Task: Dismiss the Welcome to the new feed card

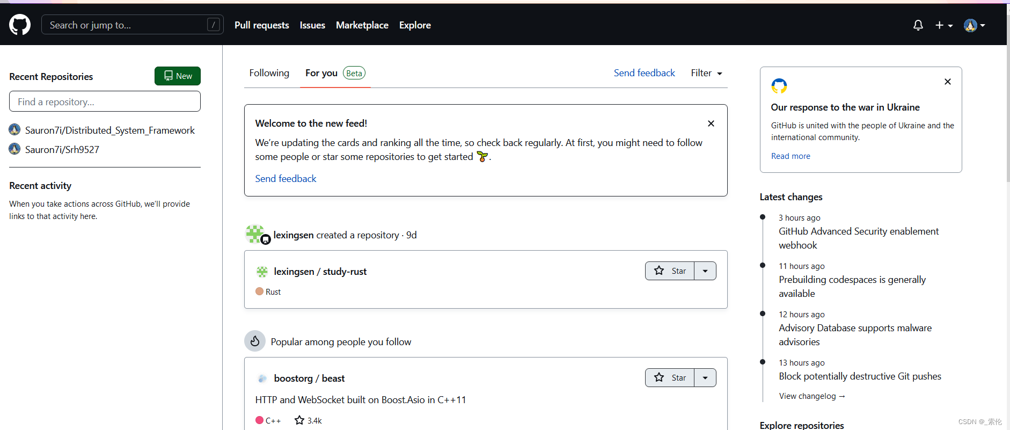Action: point(711,123)
